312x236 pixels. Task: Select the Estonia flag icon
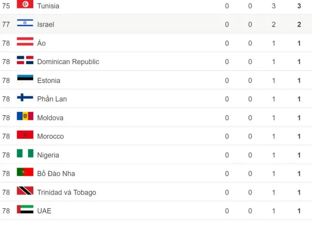25,79
